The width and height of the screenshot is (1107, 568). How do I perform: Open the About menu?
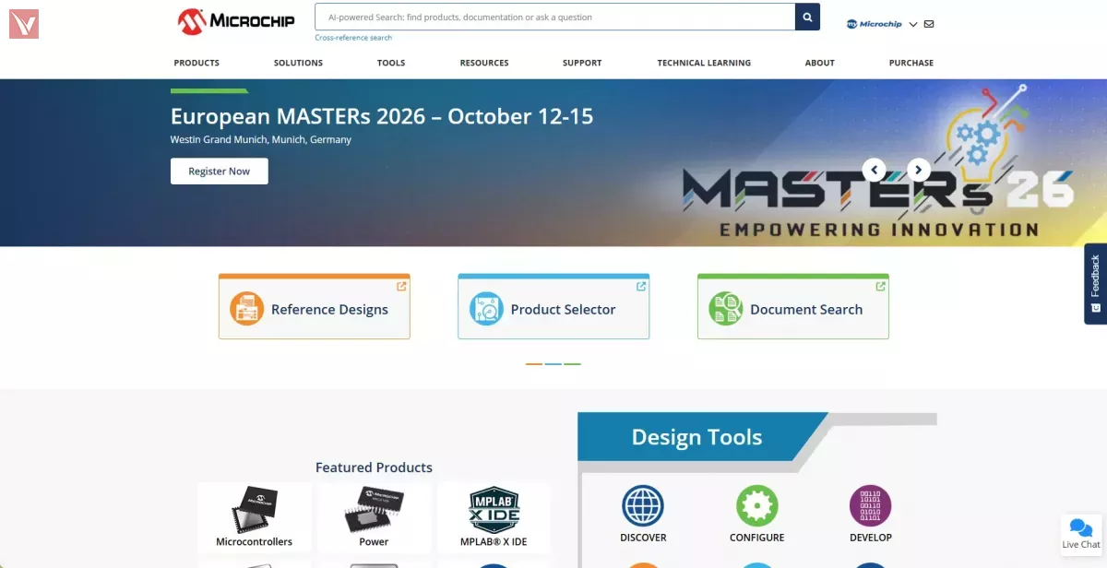(x=819, y=63)
